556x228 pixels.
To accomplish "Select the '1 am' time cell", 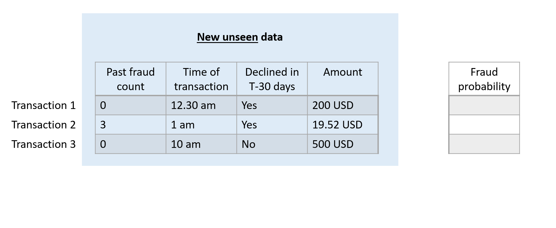I will point(201,125).
